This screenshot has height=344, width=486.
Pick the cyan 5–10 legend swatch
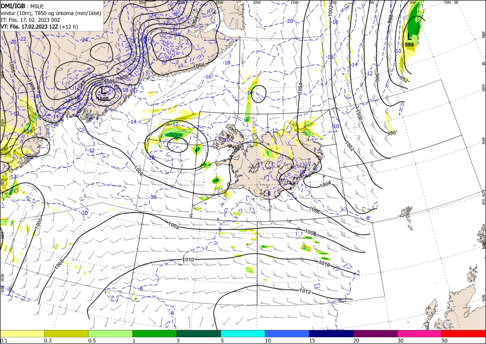click(243, 333)
